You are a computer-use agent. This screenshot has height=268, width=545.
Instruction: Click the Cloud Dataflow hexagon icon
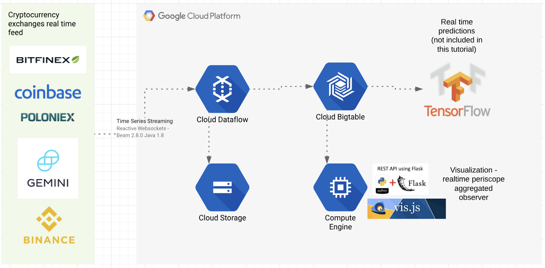click(x=222, y=89)
